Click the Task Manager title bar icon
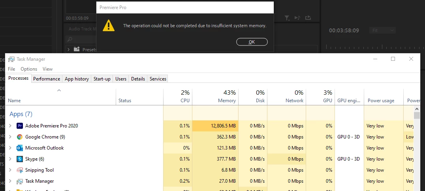 (11, 59)
